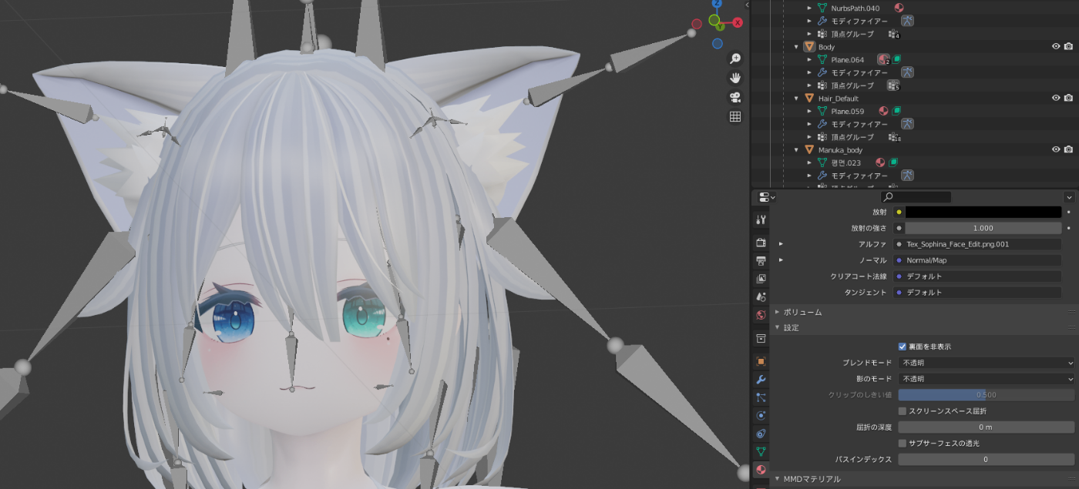Screen dimensions: 1079x489
Task: Open the Tool properties tab icon
Action: (761, 220)
